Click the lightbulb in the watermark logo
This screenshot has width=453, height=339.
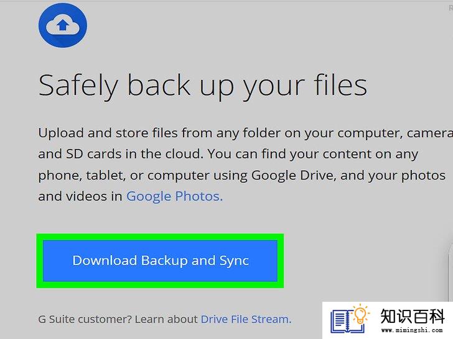pyautogui.click(x=360, y=314)
